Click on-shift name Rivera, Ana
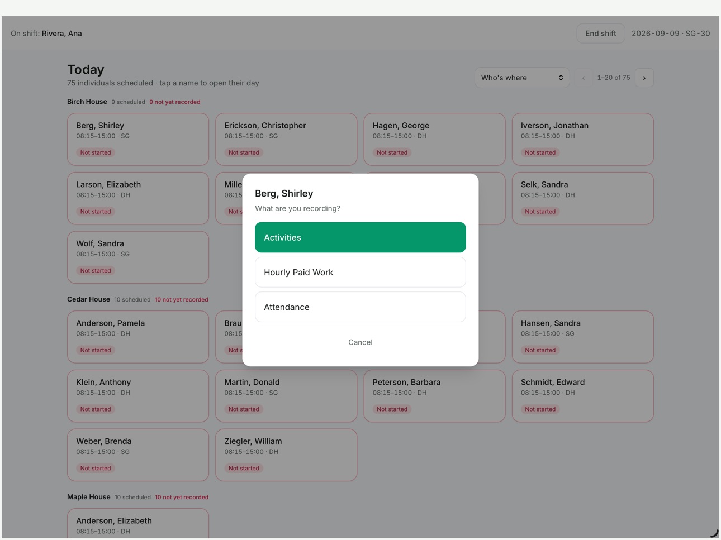The height and width of the screenshot is (540, 721). (61, 34)
